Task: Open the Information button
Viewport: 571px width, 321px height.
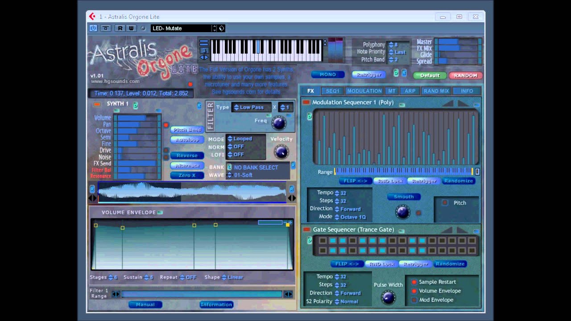Action: (216, 305)
